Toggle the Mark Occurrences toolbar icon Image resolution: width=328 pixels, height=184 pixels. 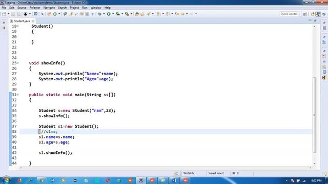pyautogui.click(x=71, y=14)
